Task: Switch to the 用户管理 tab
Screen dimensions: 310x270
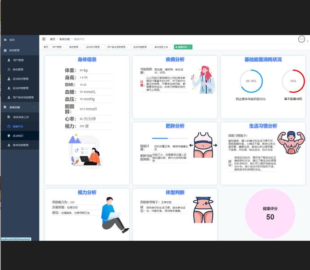Action: [x=58, y=47]
